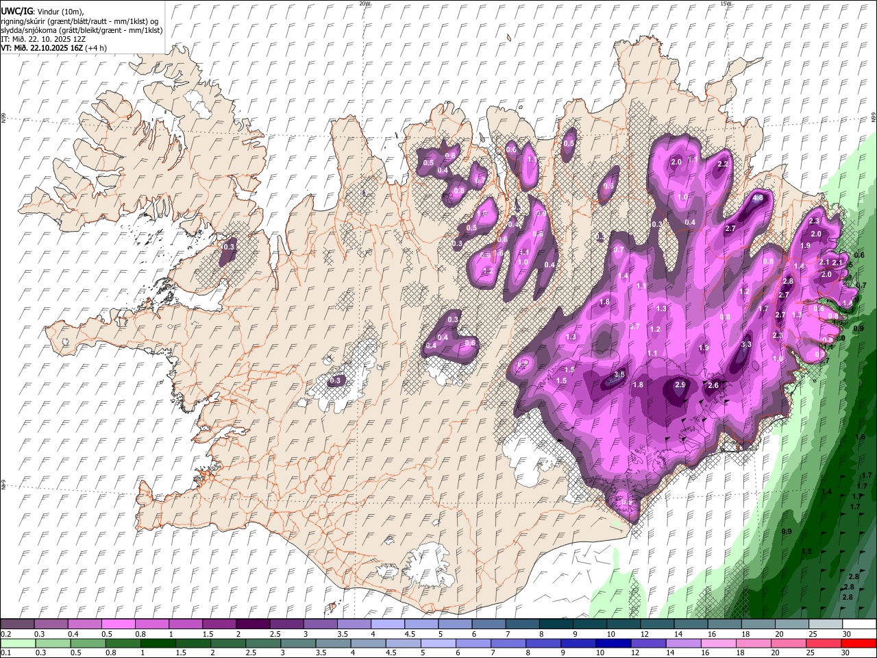
Task: Click the '2.2' snowfall value on the map
Action: 723,164
